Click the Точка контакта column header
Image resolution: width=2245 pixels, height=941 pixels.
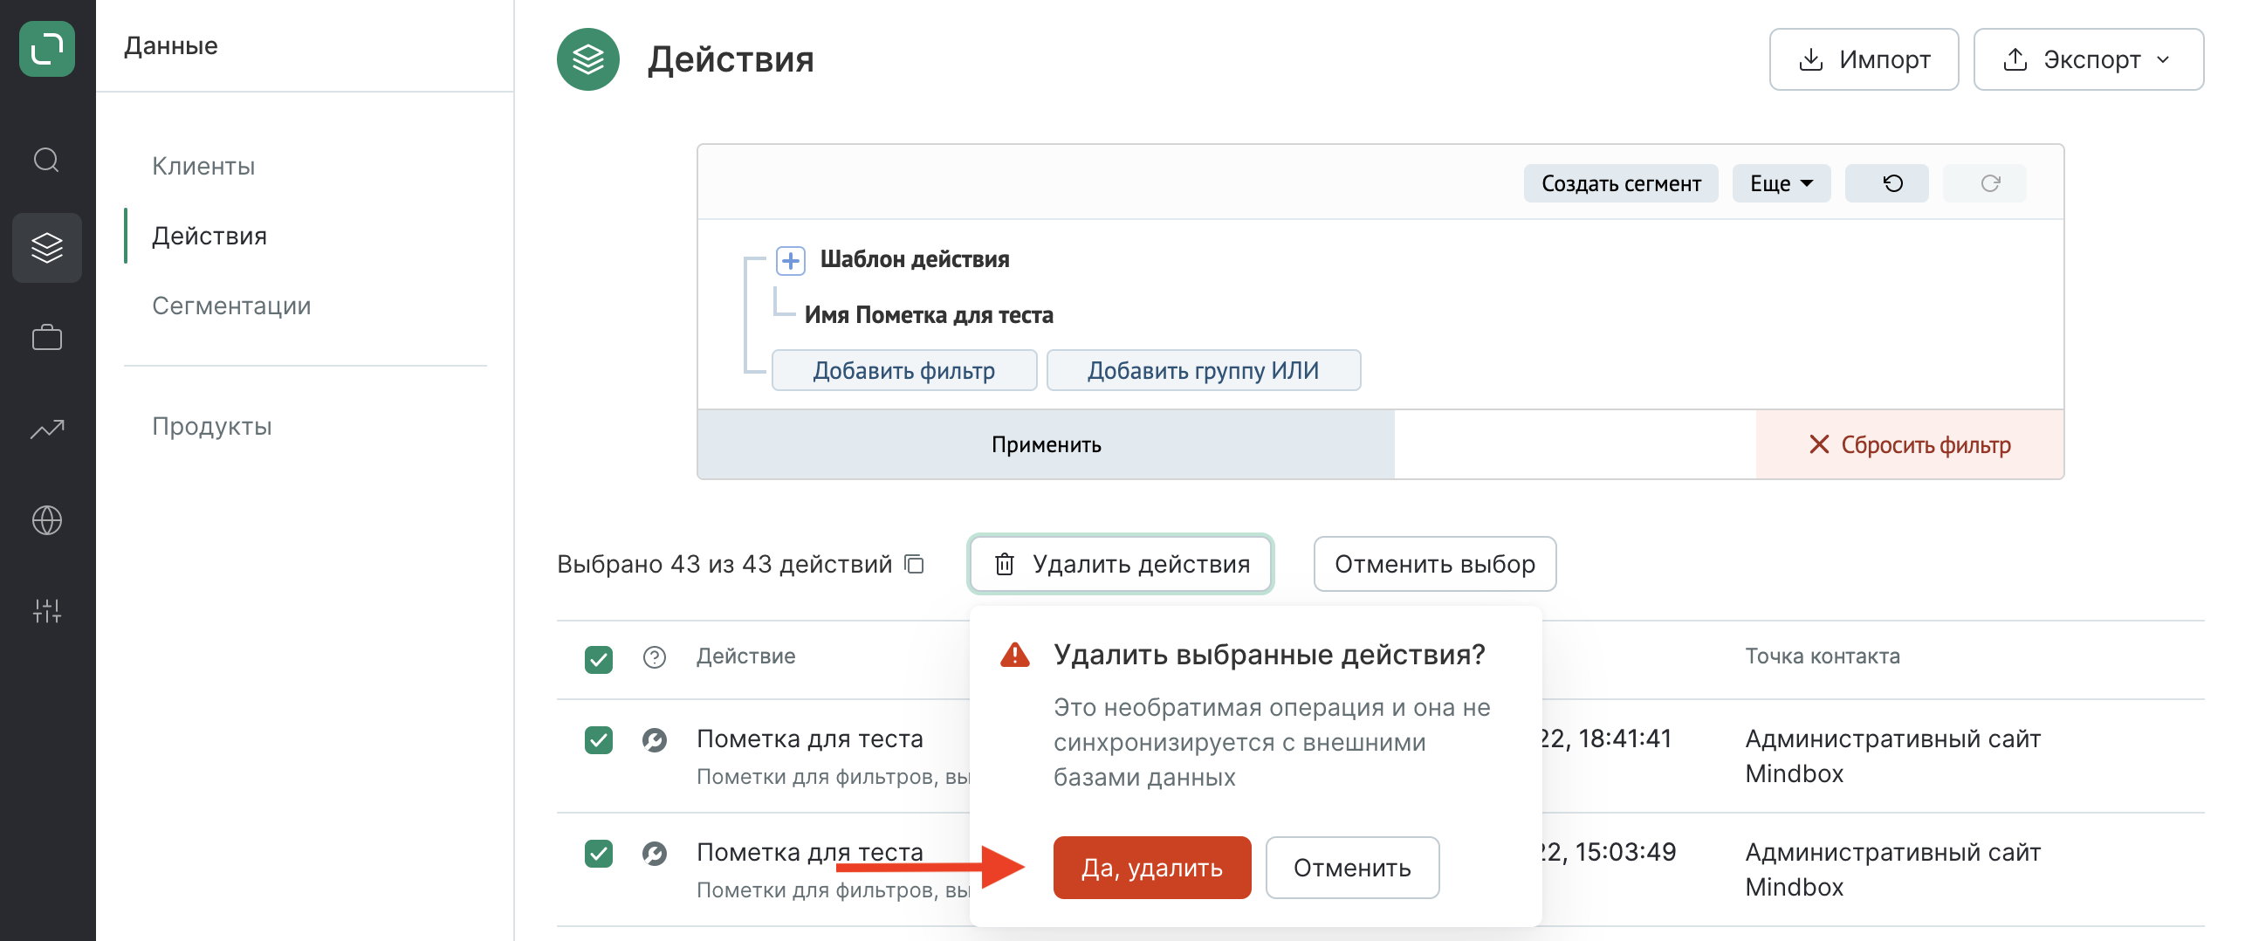[1823, 656]
